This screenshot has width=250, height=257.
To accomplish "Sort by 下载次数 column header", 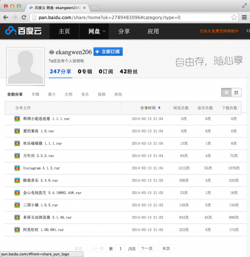I will (x=229, y=108).
